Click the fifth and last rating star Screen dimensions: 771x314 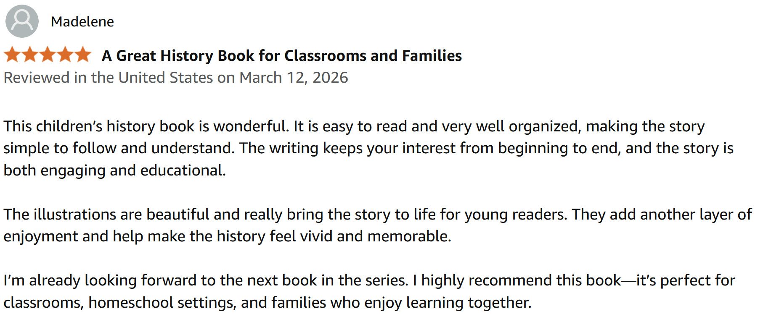83,55
